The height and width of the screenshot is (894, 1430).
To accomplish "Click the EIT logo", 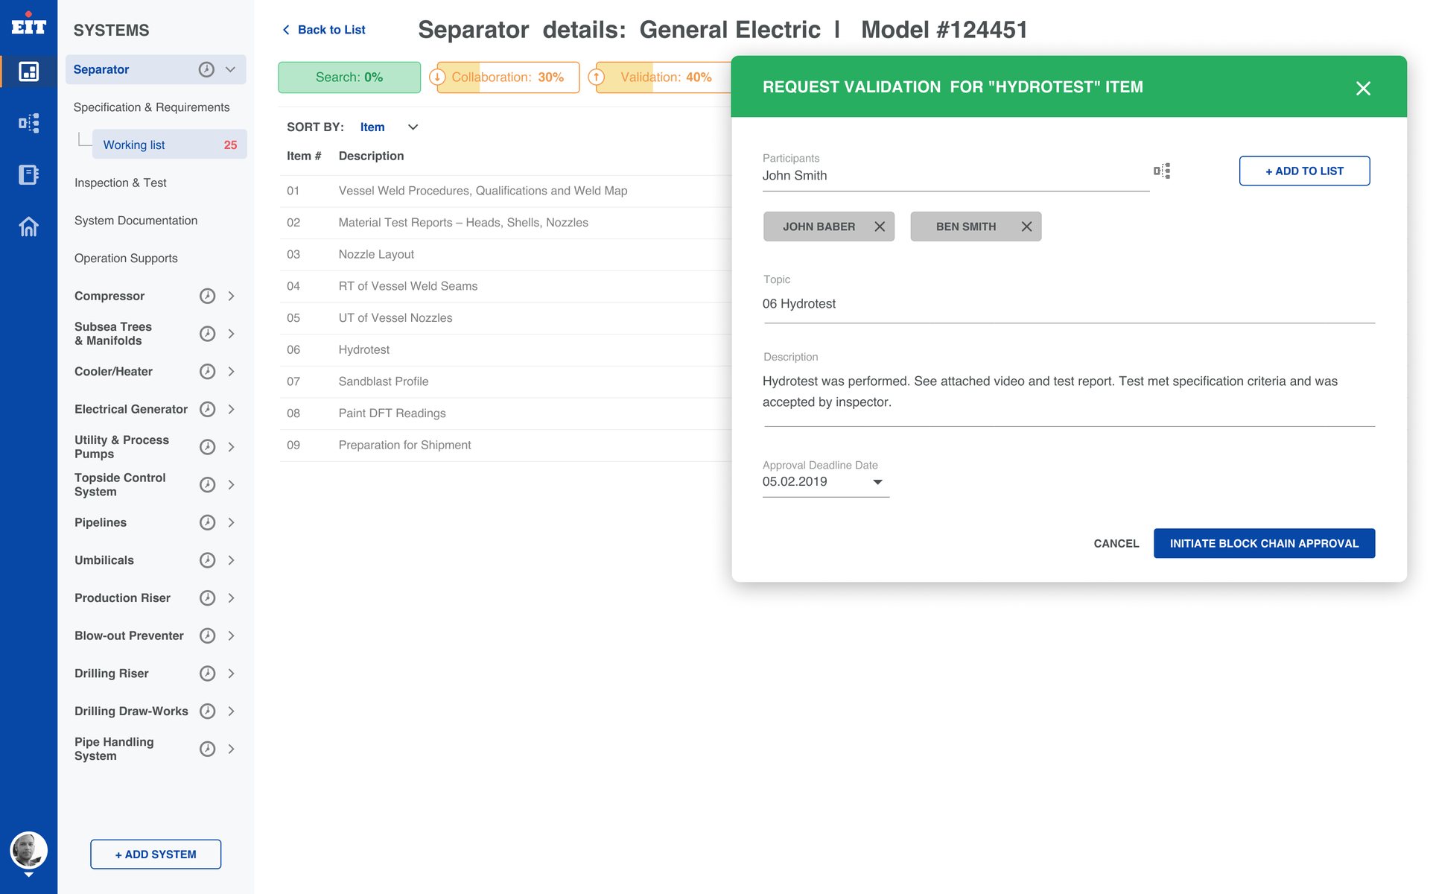I will pyautogui.click(x=28, y=25).
